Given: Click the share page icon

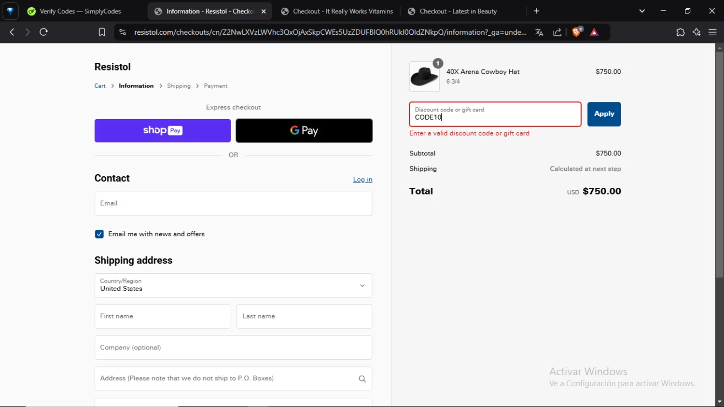Looking at the screenshot, I should coord(557,32).
